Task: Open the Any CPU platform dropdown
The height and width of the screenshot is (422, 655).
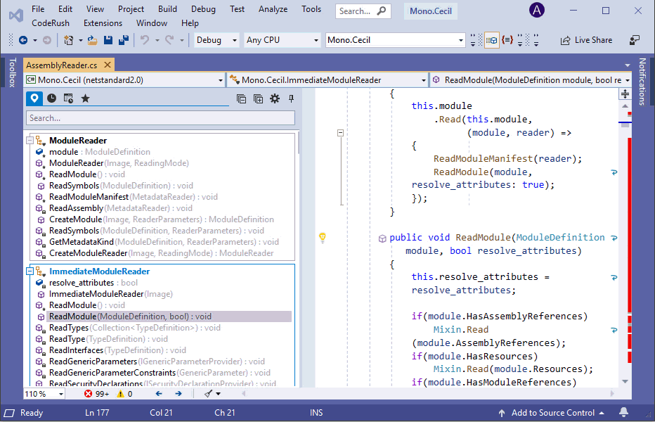Action: (282, 40)
